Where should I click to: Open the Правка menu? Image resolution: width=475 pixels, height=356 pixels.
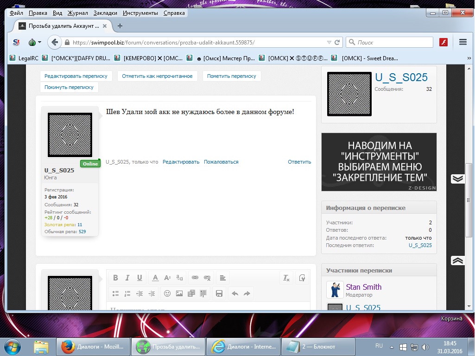[38, 13]
